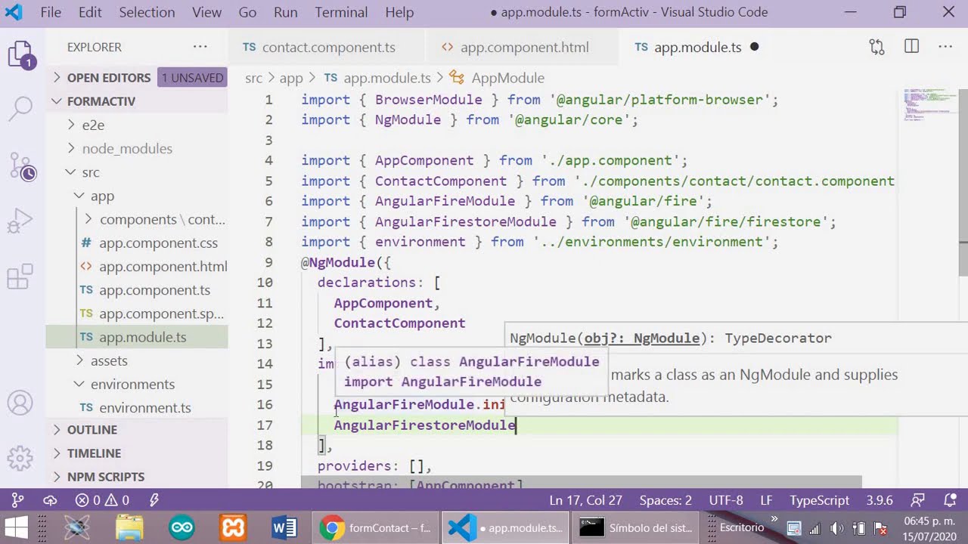This screenshot has height=544, width=968.
Task: Open the Source Control view with clock badge
Action: (20, 165)
